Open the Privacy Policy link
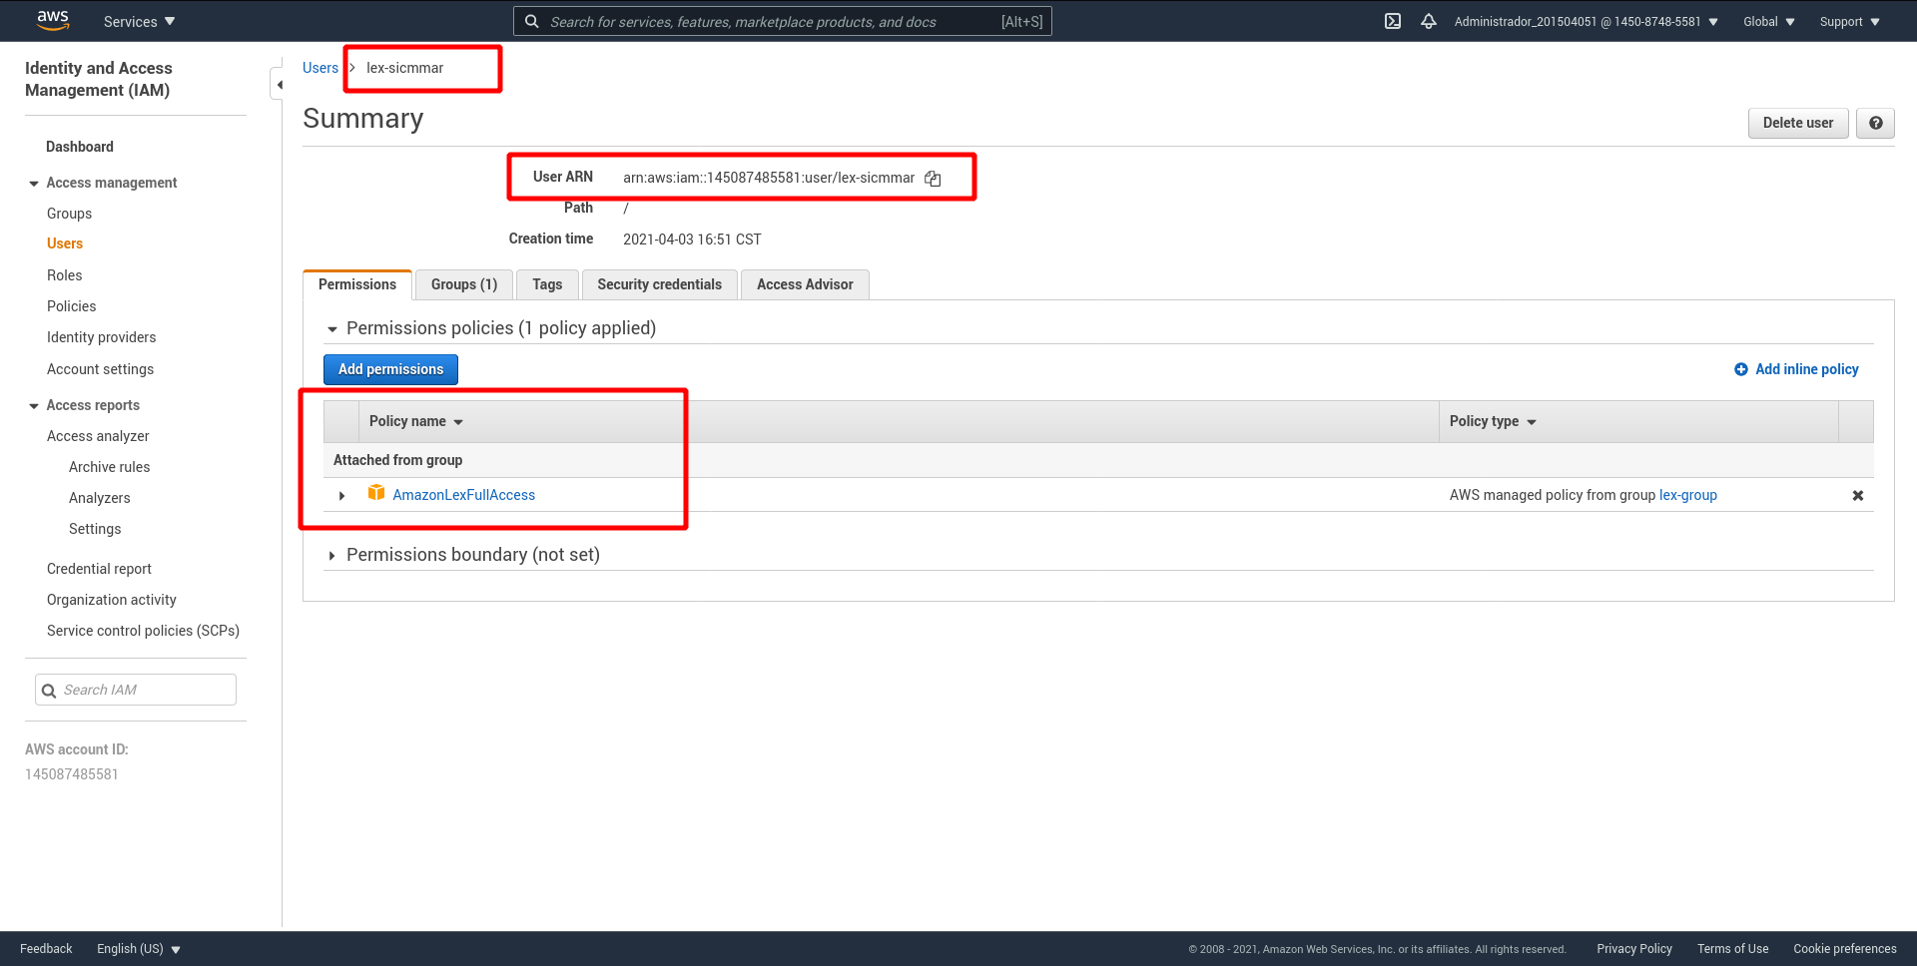The image size is (1917, 966). click(1633, 949)
